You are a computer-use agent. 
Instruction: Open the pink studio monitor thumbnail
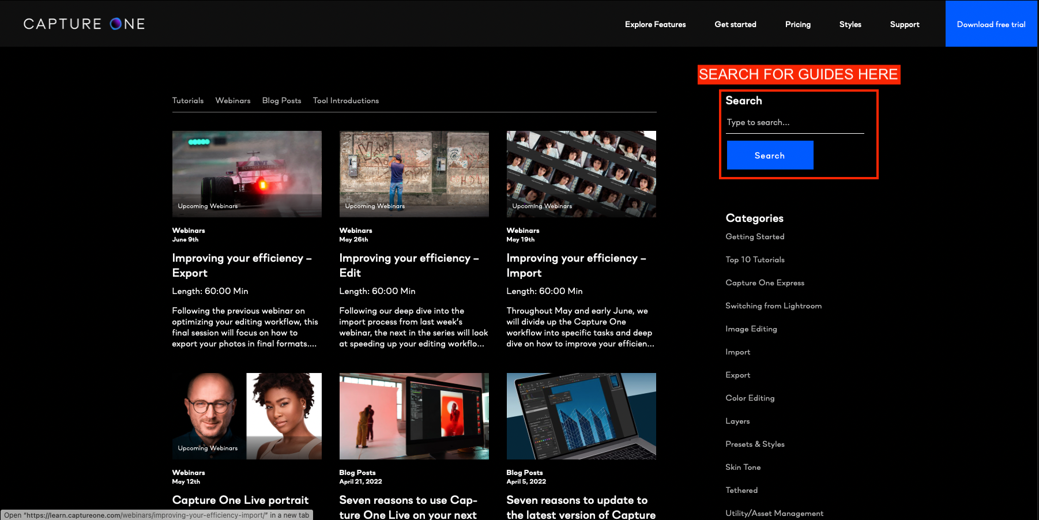tap(414, 416)
